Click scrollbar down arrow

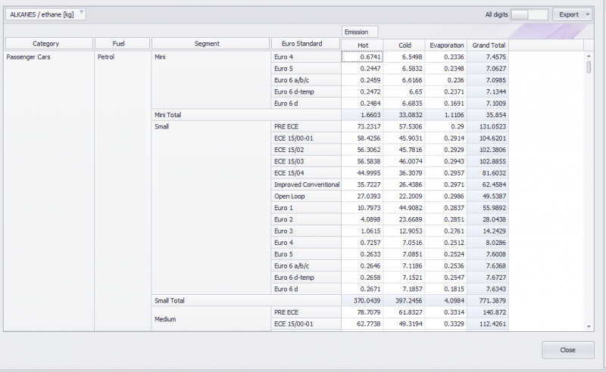pos(589,325)
